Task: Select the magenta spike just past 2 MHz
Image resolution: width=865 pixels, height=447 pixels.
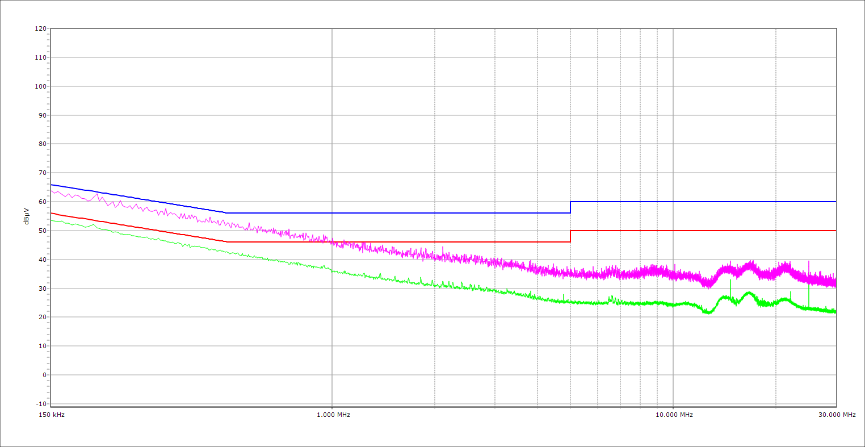Action: (443, 248)
